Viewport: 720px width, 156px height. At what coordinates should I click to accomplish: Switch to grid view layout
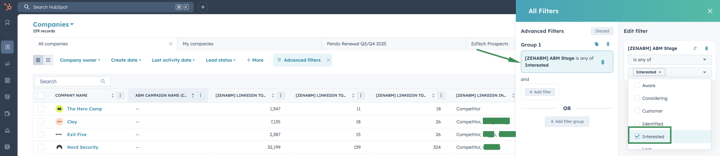pos(48,60)
